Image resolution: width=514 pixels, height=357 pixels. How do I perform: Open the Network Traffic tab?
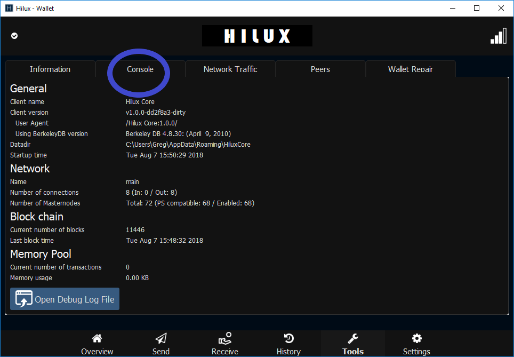click(x=230, y=69)
